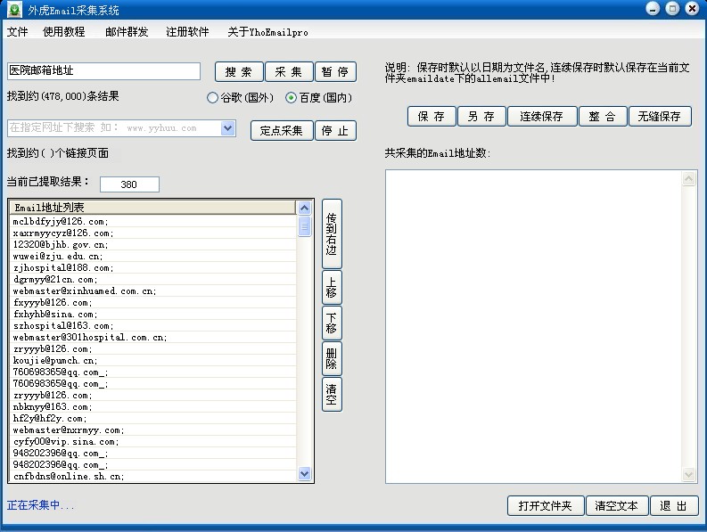Screen dimensions: 707x532
Task: Click the 下移 button
Action: pyautogui.click(x=332, y=323)
